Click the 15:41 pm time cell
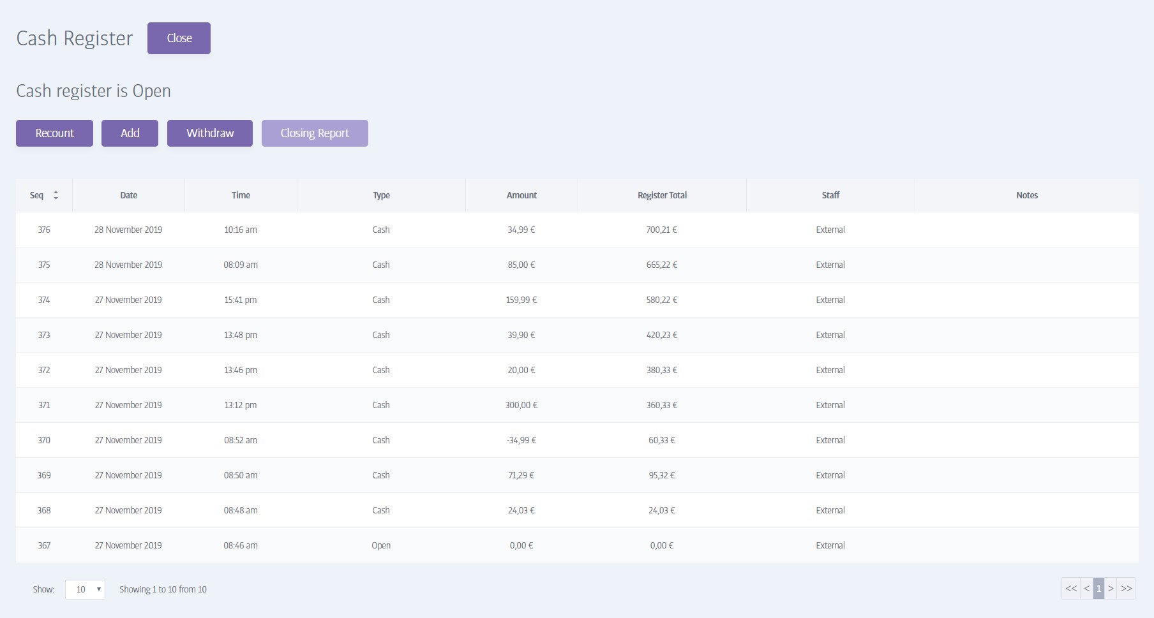The image size is (1154, 618). 241,300
